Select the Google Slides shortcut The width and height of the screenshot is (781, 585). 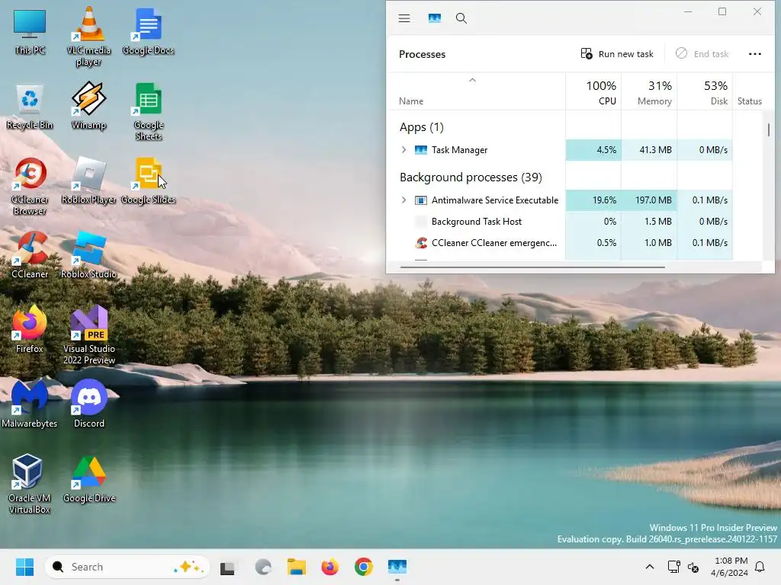pos(148,181)
